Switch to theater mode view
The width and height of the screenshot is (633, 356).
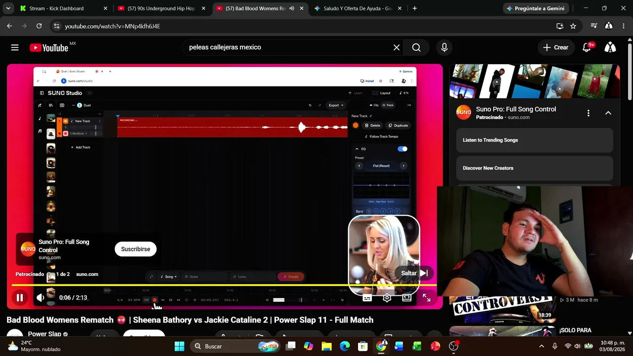pyautogui.click(x=407, y=298)
